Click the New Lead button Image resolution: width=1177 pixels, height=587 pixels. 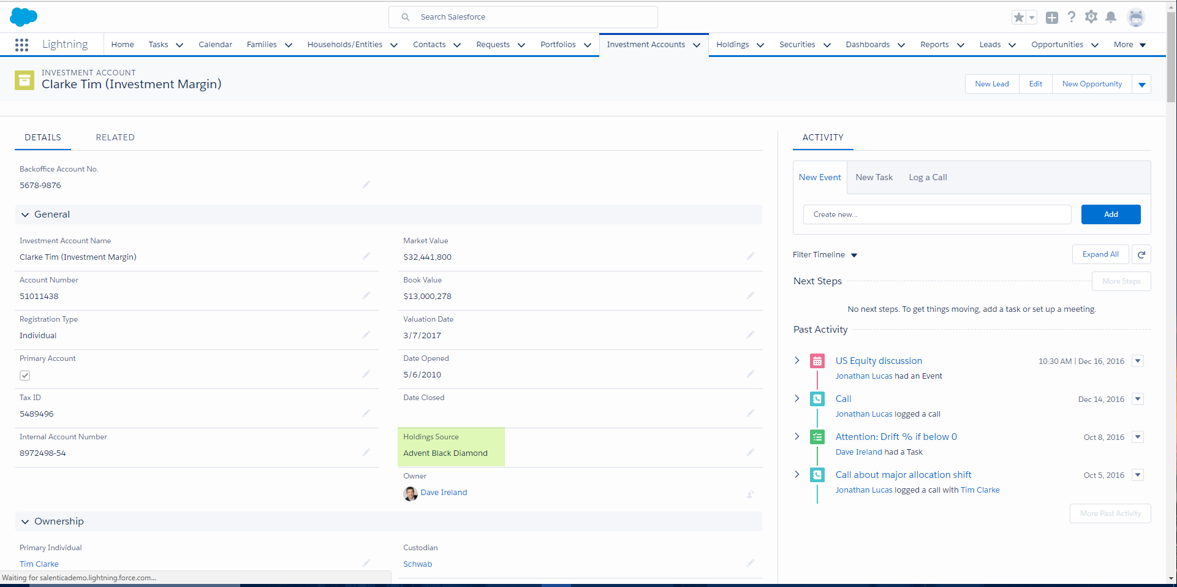click(992, 84)
